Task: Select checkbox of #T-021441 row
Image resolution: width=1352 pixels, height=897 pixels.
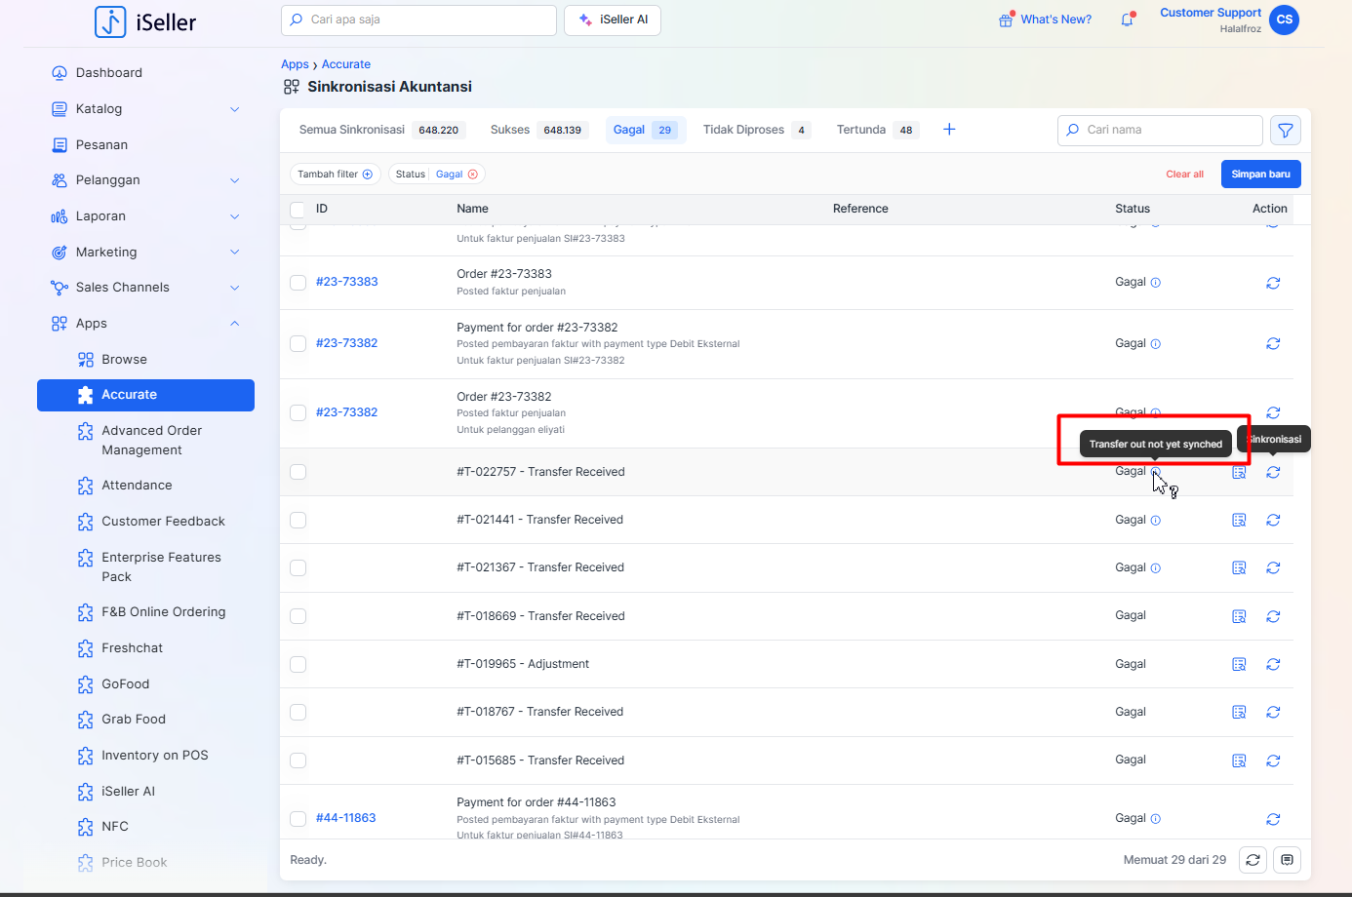Action: [298, 521]
